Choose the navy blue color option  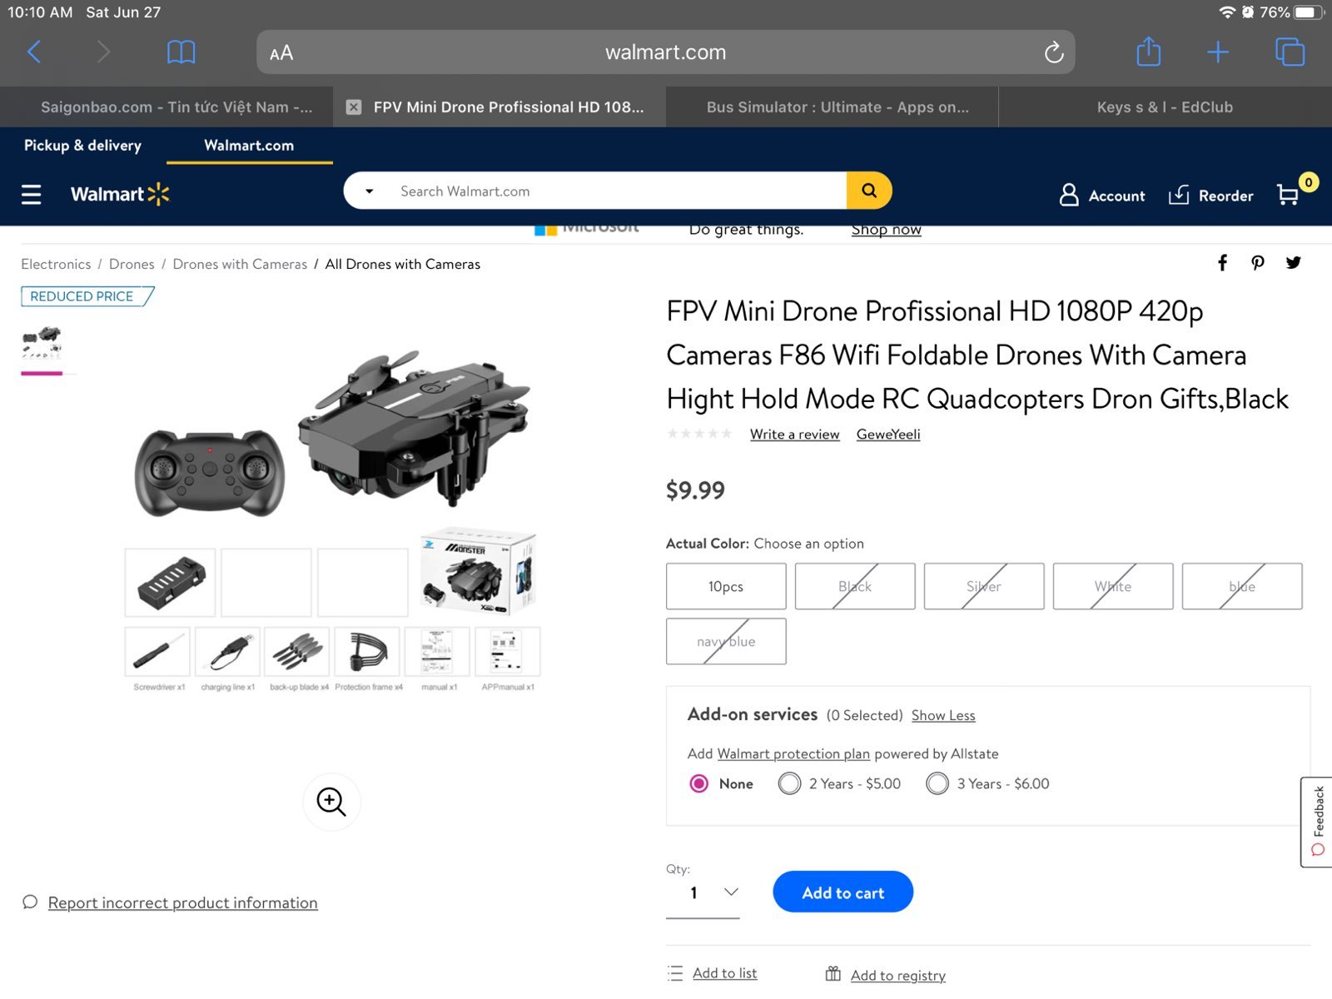pyautogui.click(x=726, y=641)
